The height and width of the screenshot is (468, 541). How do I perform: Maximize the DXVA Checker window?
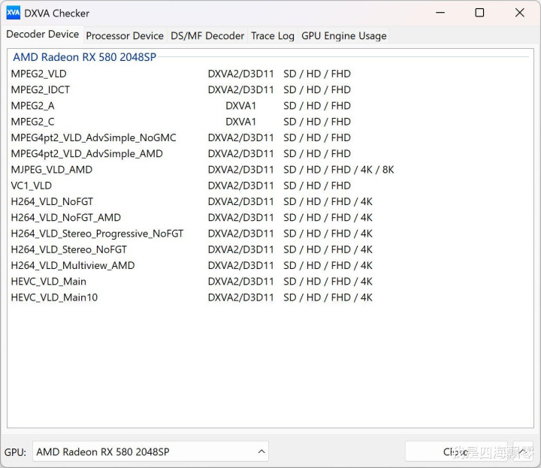pyautogui.click(x=479, y=13)
